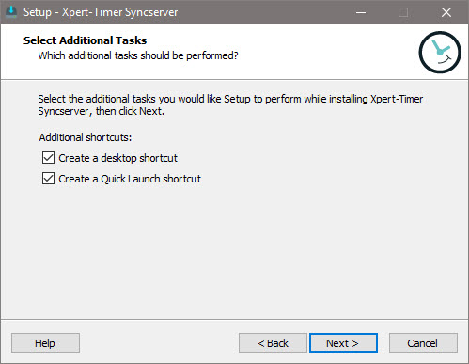This screenshot has width=469, height=364.
Task: Open the Help button
Action: 45,343
